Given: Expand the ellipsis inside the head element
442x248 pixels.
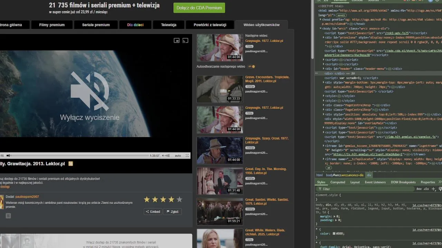Looking at the screenshot, I should 351,24.
